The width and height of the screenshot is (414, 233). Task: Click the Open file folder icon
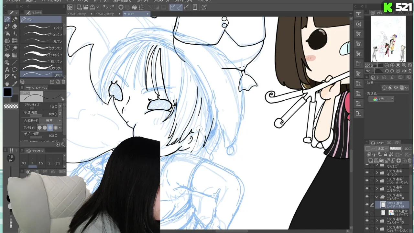(86, 7)
